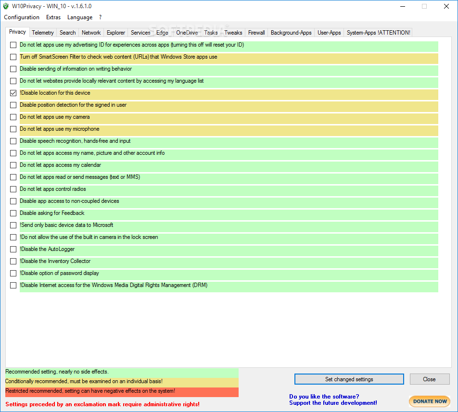
Task: Select the Privacy tab
Action: coord(17,32)
